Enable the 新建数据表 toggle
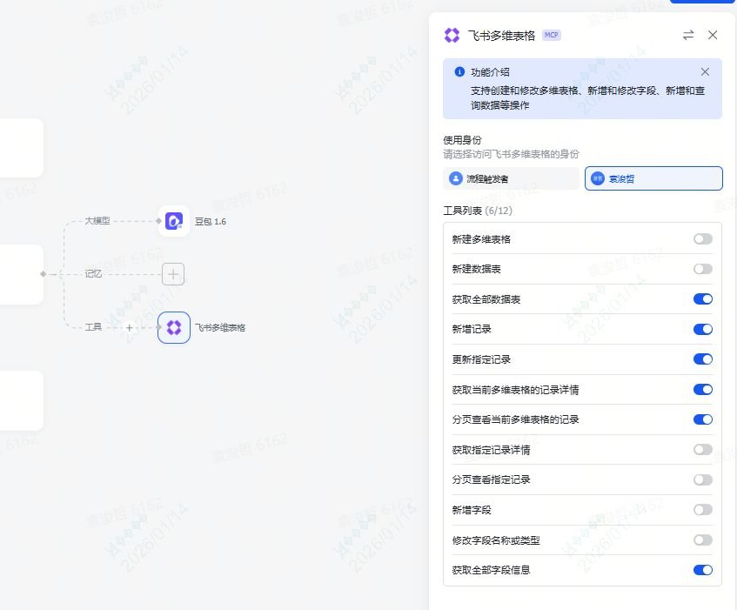 (x=703, y=269)
